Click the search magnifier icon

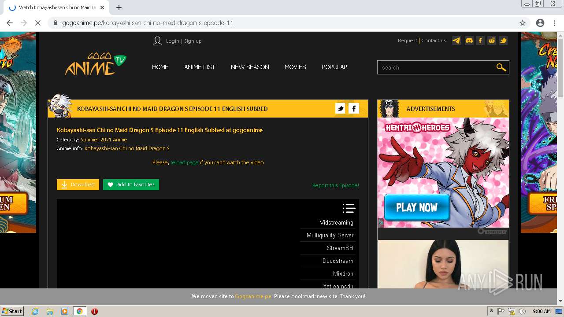501,67
